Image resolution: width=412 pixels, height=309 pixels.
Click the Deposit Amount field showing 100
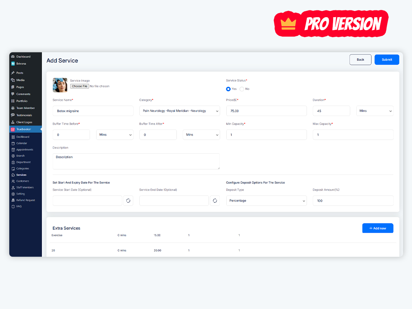point(353,201)
